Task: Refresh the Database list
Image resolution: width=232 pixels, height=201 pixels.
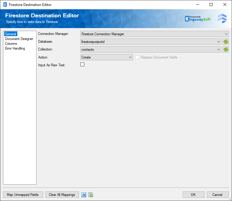Action: (x=226, y=42)
